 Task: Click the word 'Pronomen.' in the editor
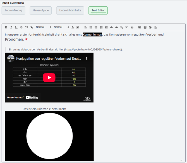point(15,39)
